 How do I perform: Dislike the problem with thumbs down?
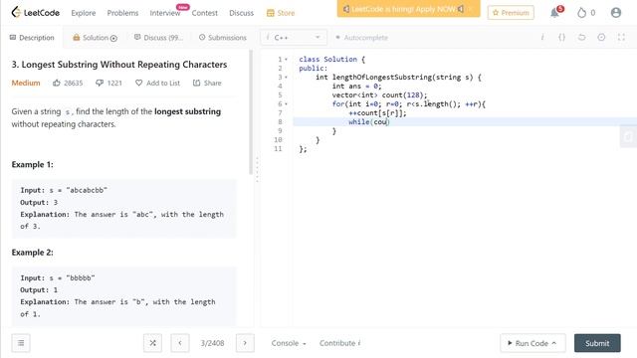tap(108, 83)
